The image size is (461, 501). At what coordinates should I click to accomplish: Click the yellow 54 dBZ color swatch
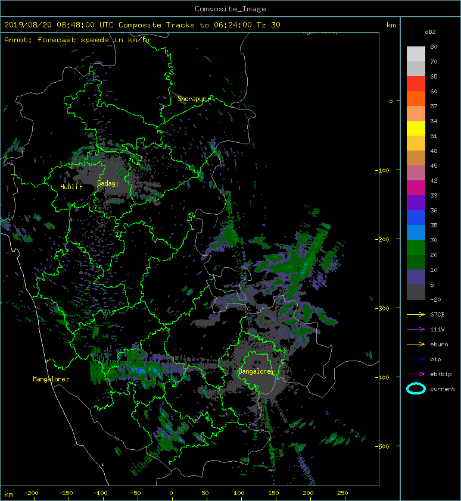416,128
